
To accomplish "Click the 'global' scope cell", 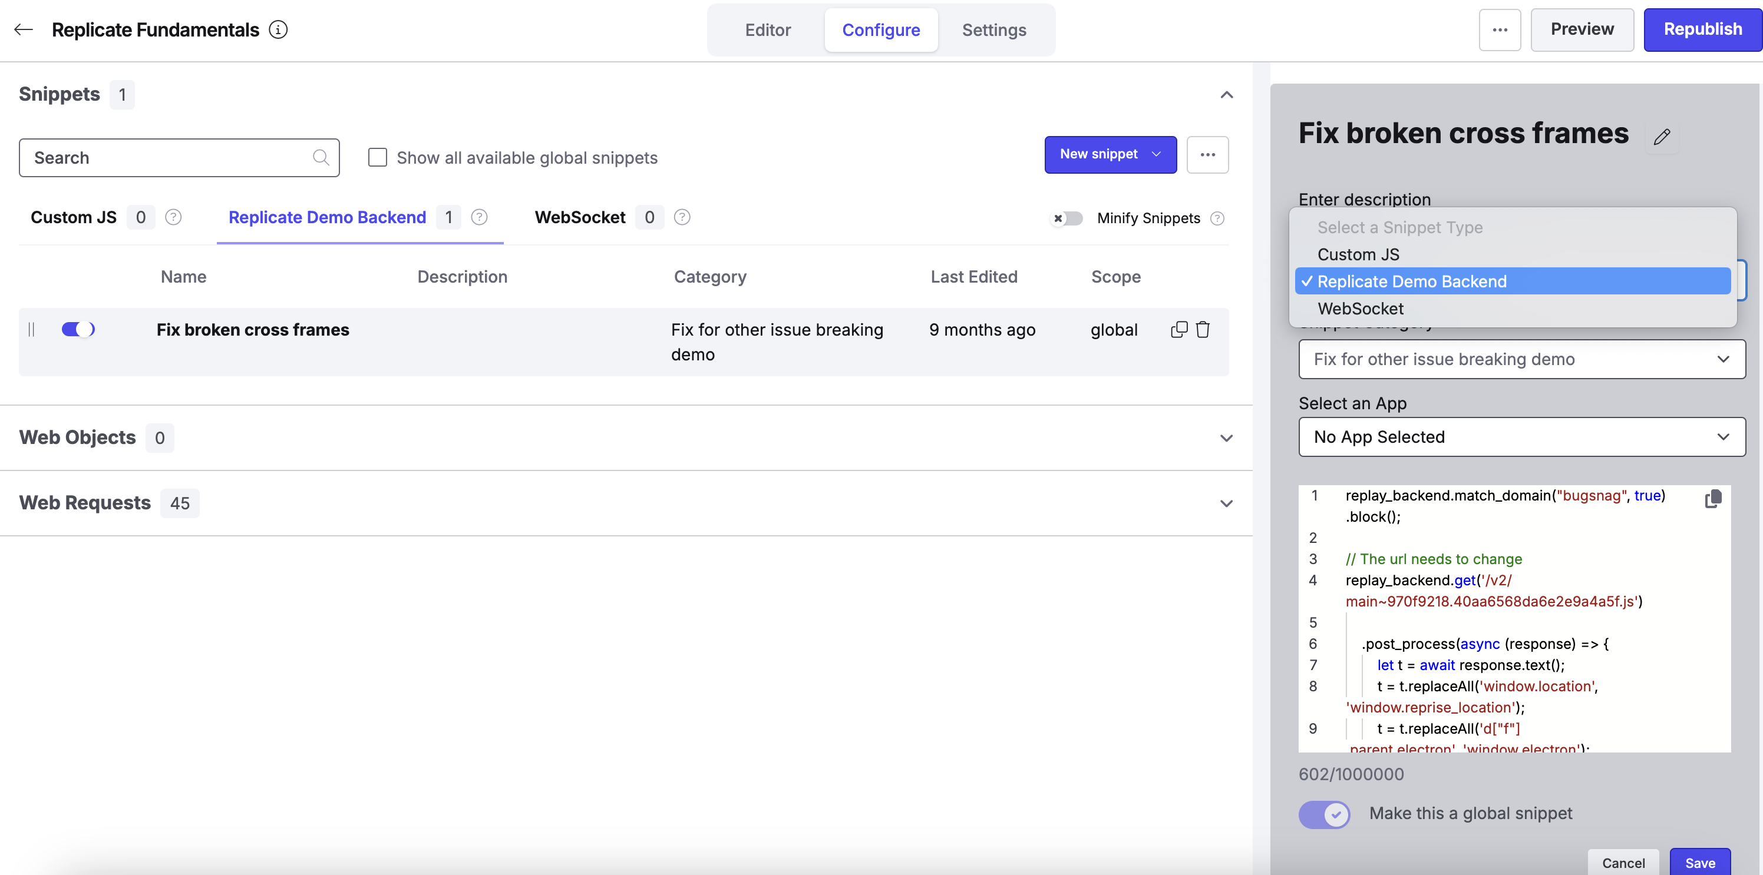I will [1114, 330].
